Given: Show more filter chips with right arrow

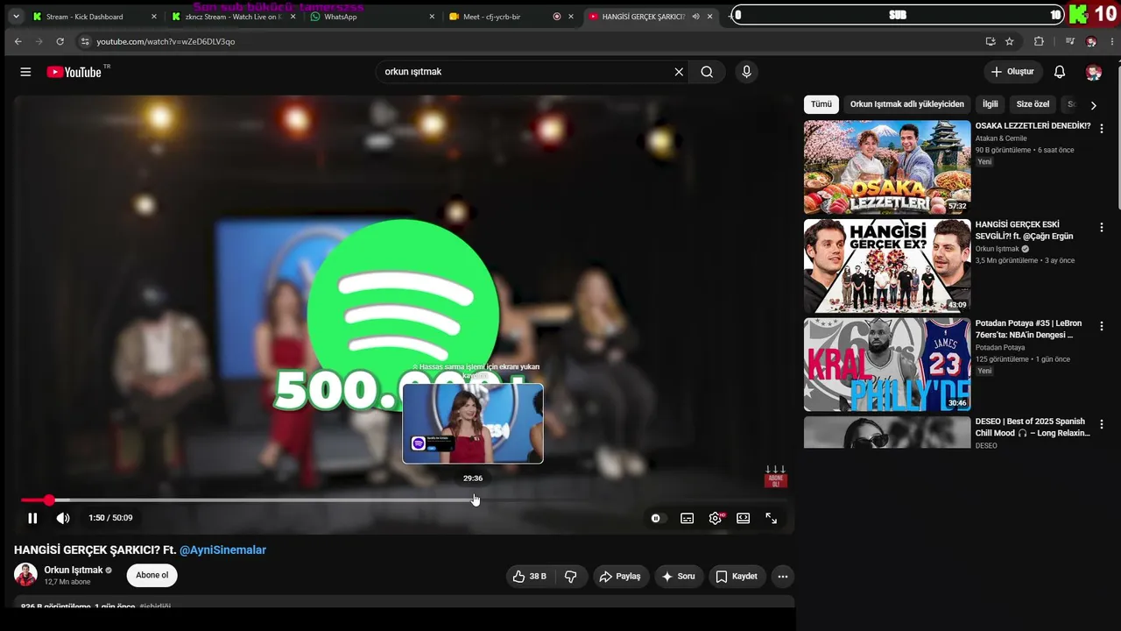Looking at the screenshot, I should coord(1093,105).
